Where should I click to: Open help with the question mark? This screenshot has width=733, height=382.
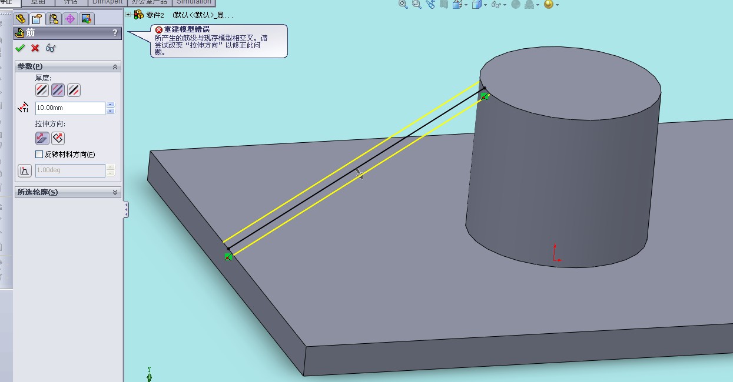point(115,33)
